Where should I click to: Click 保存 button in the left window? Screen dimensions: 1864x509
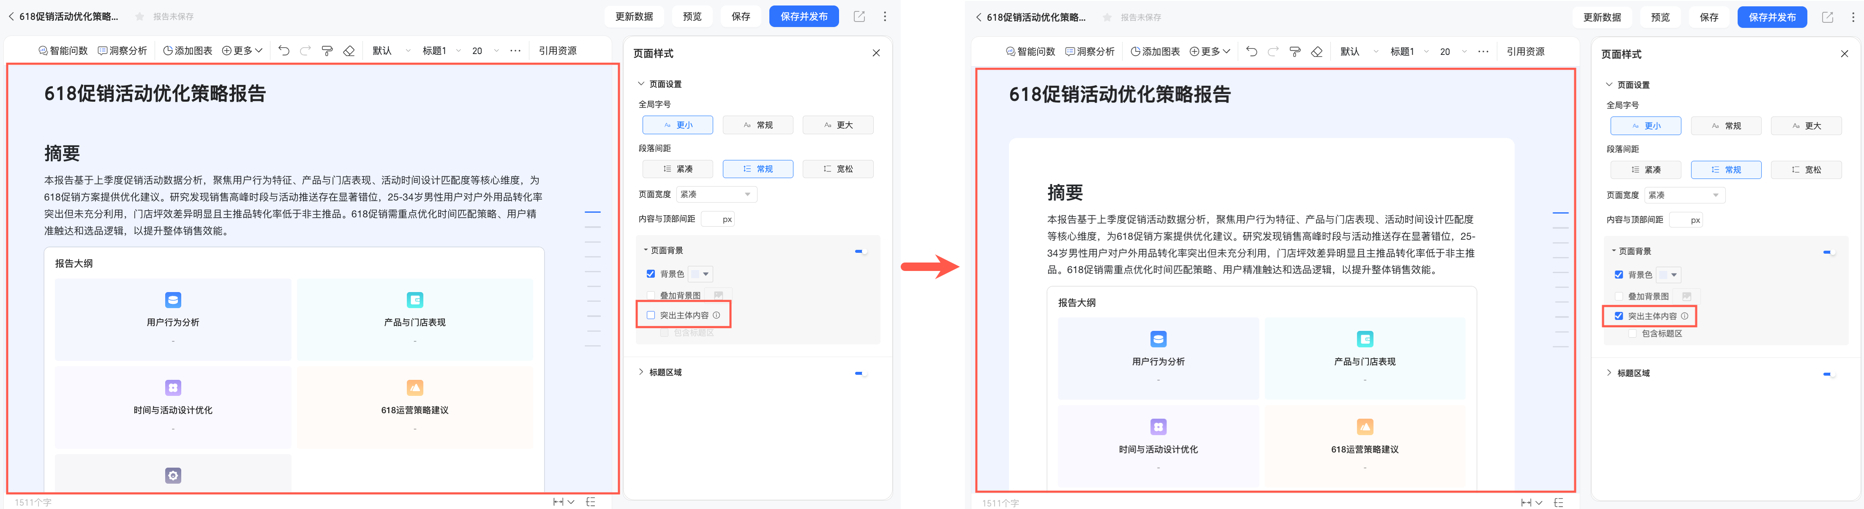tap(740, 16)
